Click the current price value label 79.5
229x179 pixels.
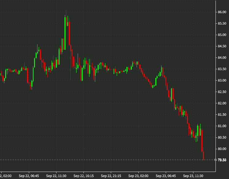point(222,160)
